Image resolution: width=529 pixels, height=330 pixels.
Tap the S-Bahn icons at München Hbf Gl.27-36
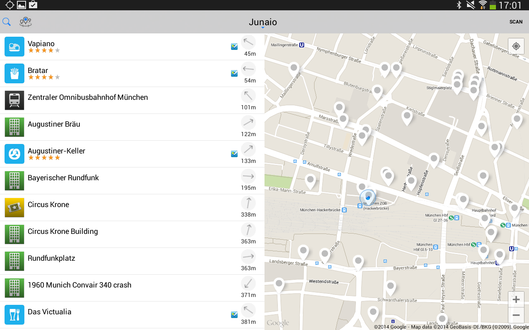454,218
